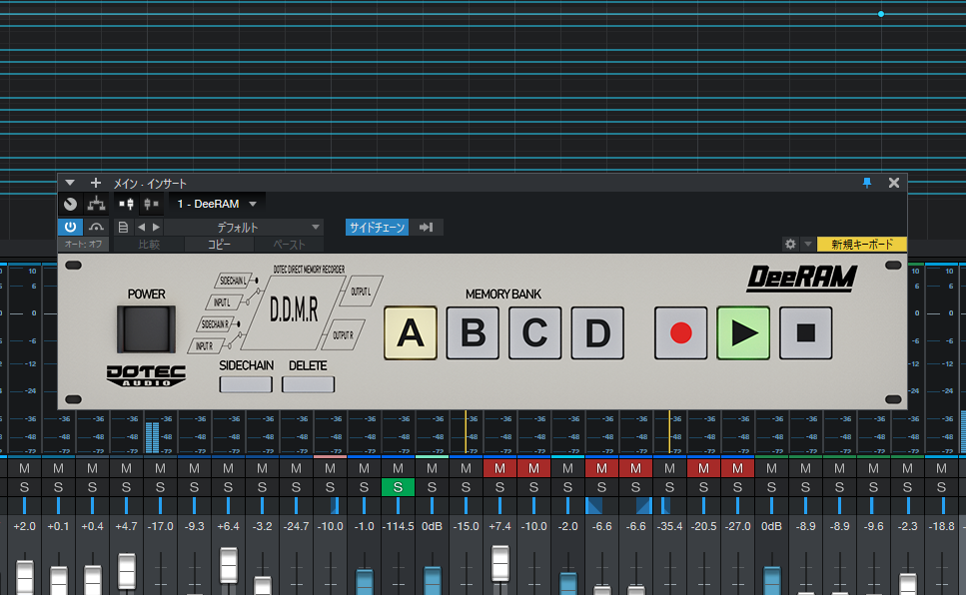Click the yellow 新規キーボード button
This screenshot has width=966, height=595.
(x=862, y=245)
